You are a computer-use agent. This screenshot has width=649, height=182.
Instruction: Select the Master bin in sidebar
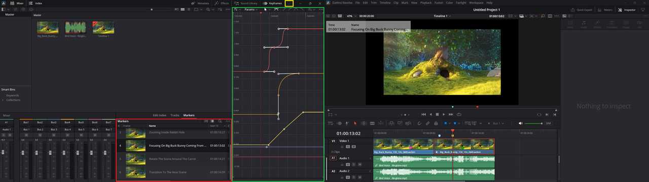10,15
